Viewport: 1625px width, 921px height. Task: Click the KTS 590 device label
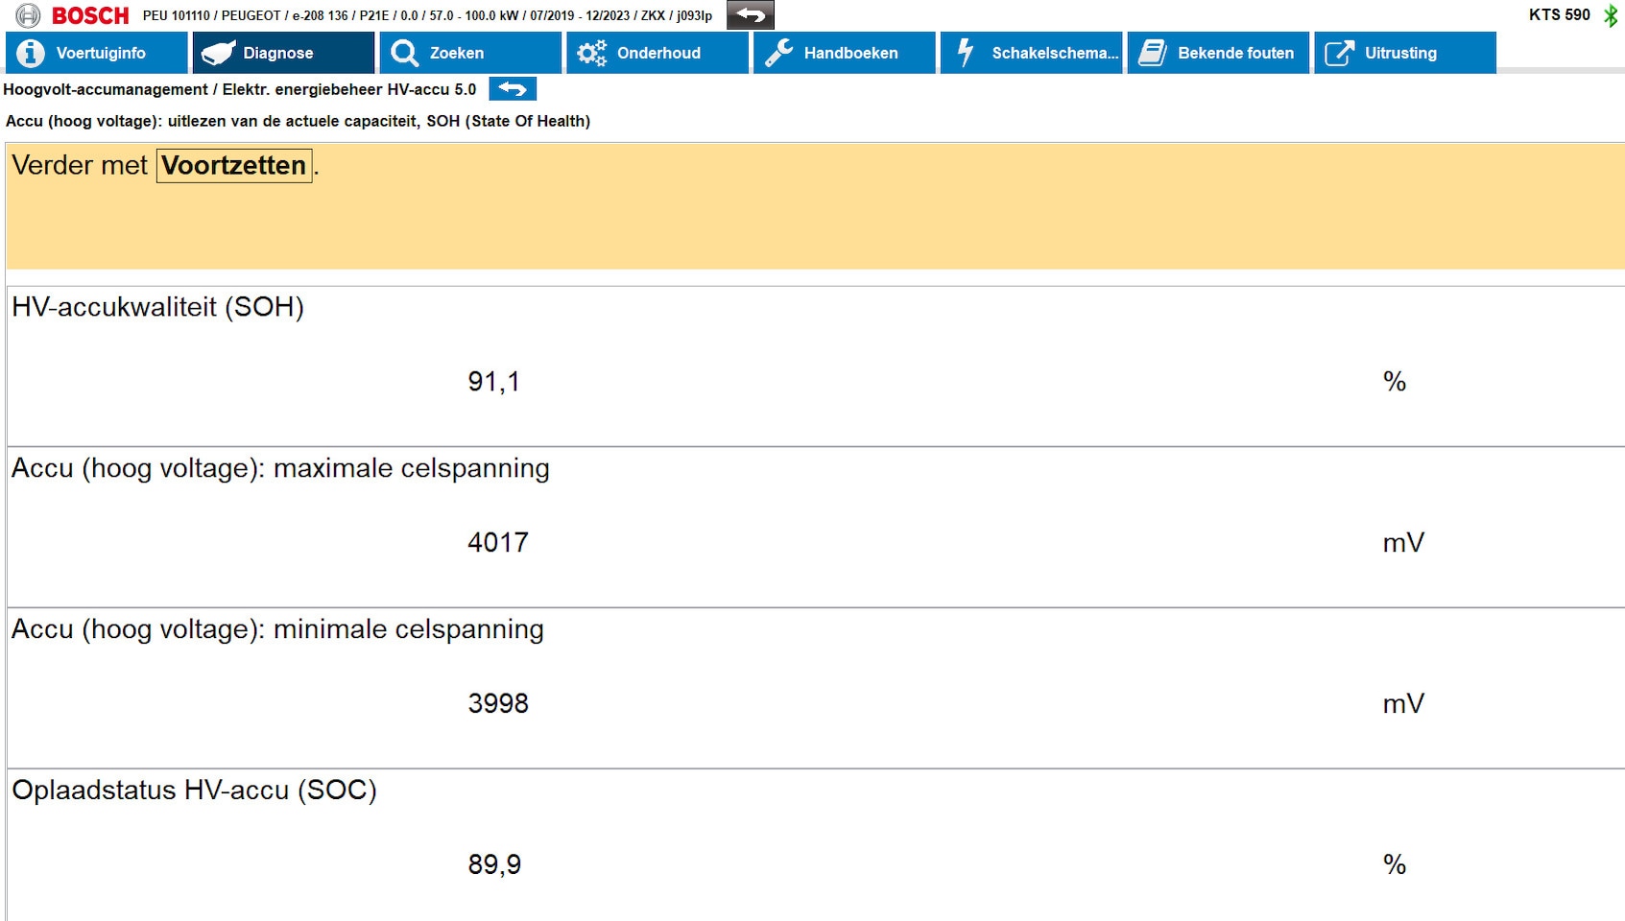[1559, 14]
